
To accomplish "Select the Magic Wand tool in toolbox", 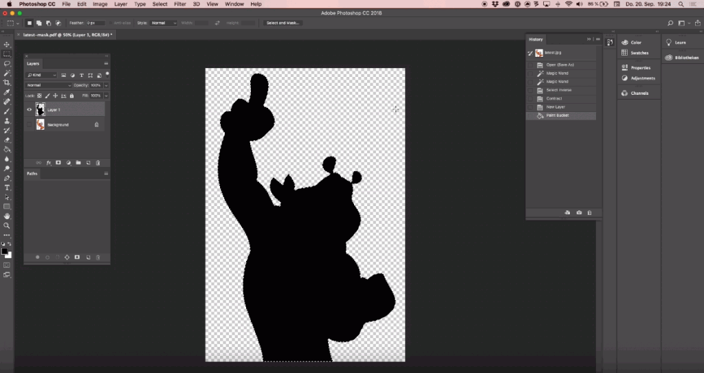I will 7,73.
